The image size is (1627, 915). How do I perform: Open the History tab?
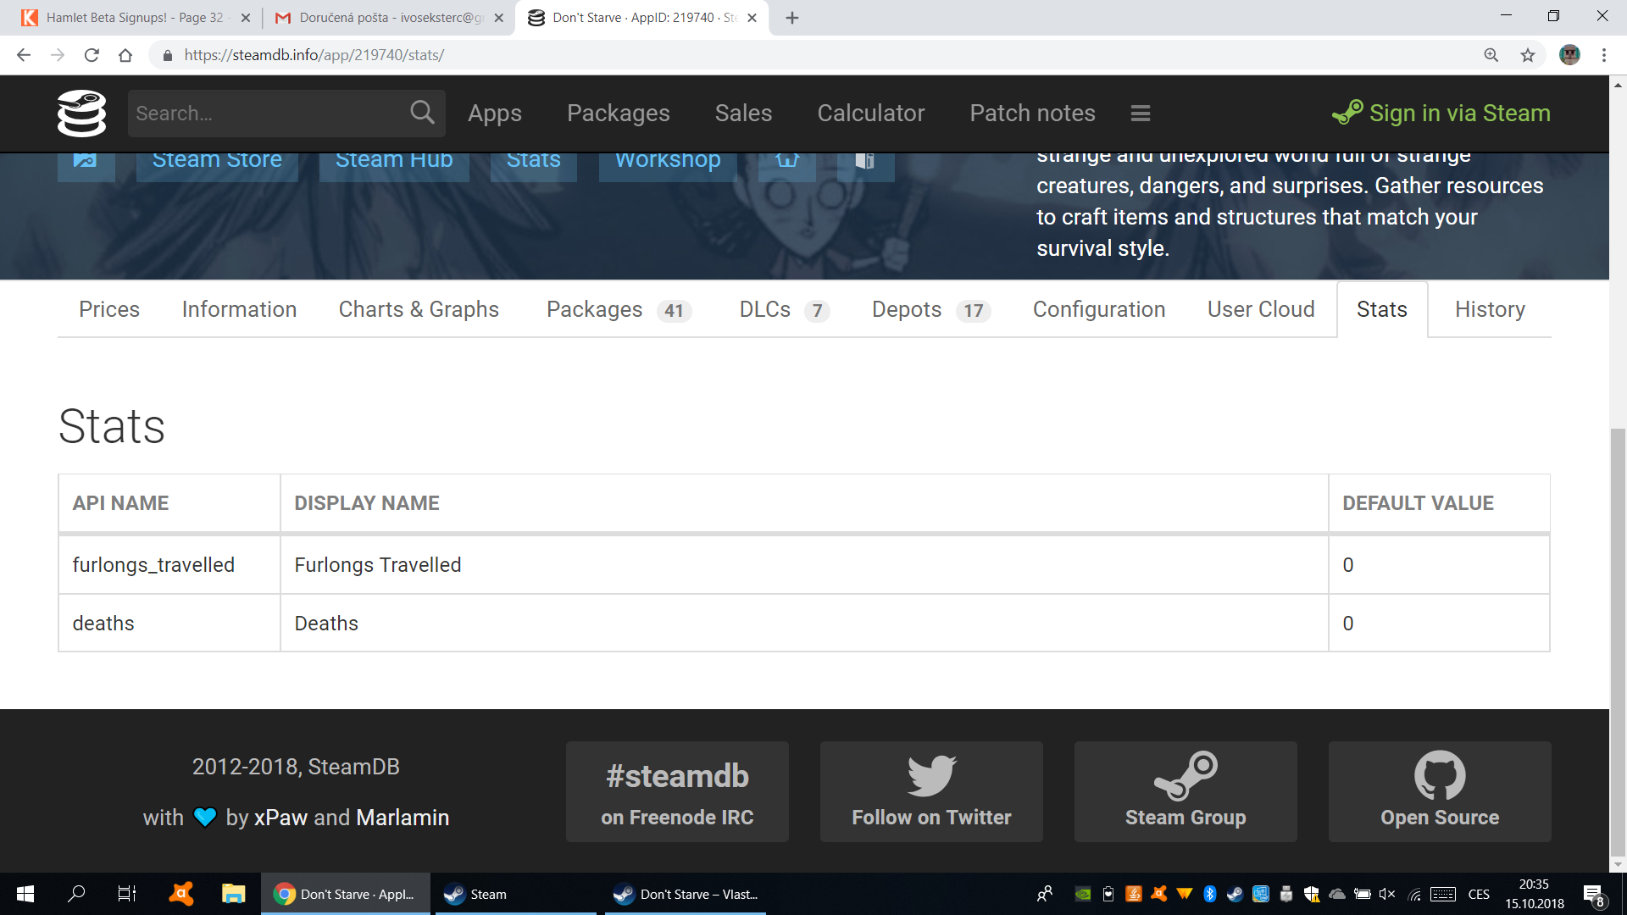point(1489,309)
